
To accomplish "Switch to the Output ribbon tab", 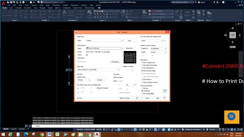I will pos(50,8).
